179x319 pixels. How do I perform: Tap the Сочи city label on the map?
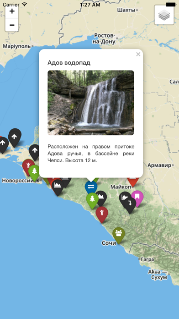109,243
